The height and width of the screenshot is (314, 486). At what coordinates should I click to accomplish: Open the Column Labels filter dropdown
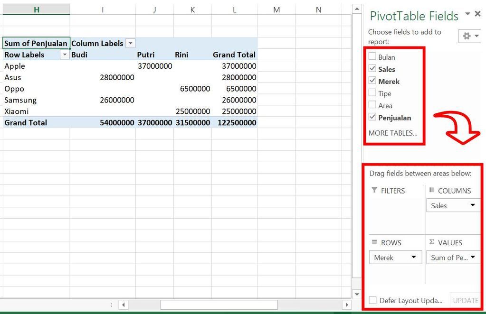(x=130, y=43)
